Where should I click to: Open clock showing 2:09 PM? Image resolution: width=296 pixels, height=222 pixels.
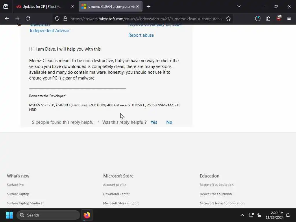275,215
